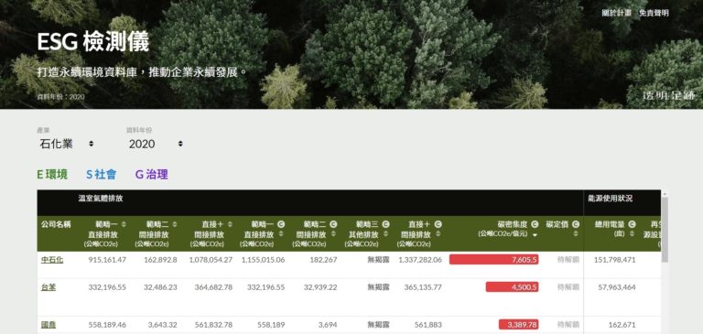The height and width of the screenshot is (334, 703).
Task: Open the 透明足跡 logo link
Action: (668, 95)
